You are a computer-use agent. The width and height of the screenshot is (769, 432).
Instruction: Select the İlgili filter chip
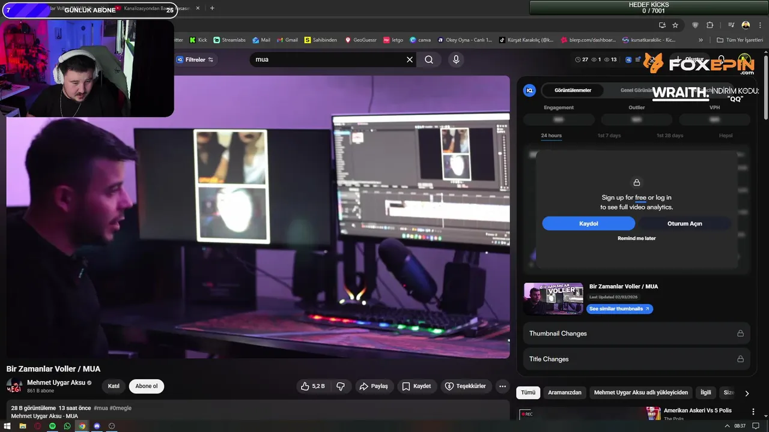705,392
